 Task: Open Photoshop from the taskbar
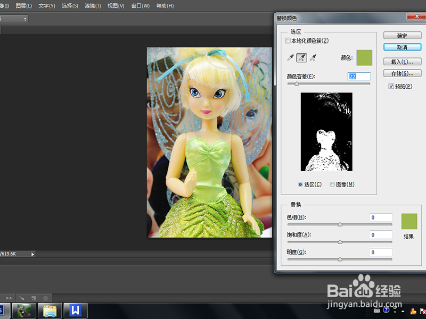coord(4,310)
